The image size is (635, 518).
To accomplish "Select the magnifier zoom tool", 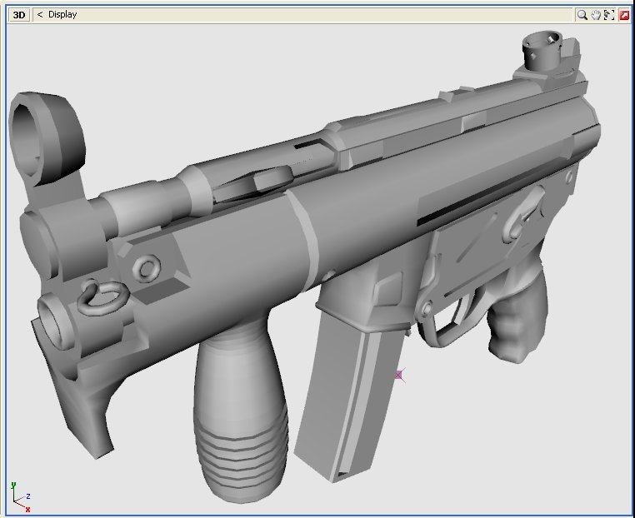I will tap(582, 15).
